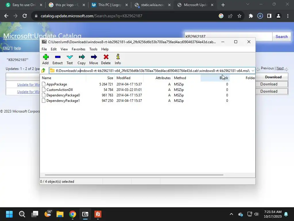Toggle Chrome side panel icon

(269, 16)
